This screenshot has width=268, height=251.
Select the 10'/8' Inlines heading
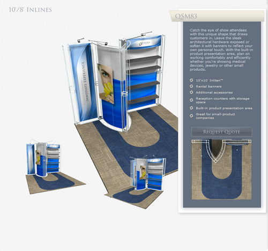click(x=31, y=10)
